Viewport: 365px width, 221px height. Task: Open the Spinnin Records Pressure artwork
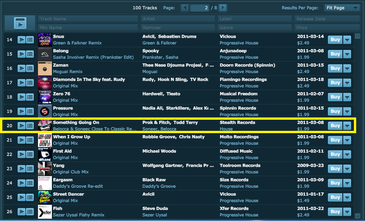point(44,111)
